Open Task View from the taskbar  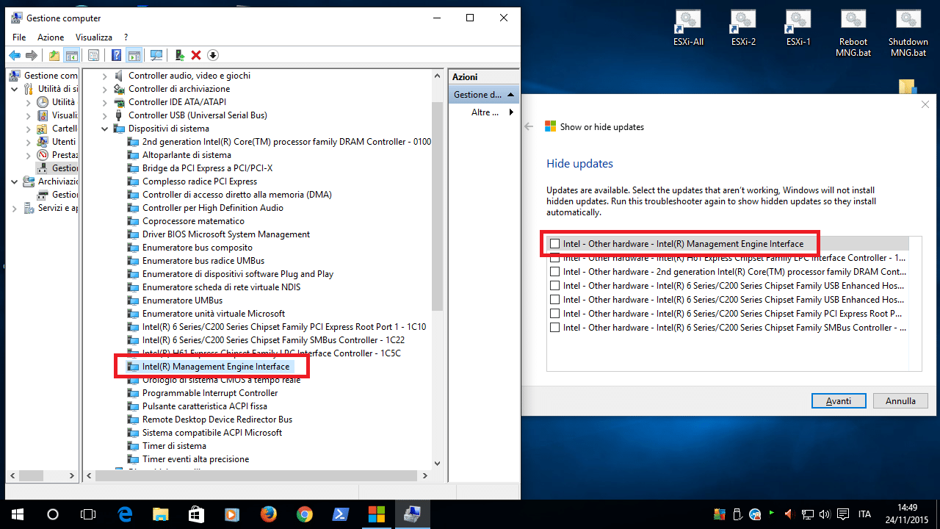(88, 514)
